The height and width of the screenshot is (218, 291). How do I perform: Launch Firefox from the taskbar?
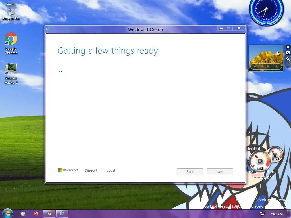coord(36,214)
